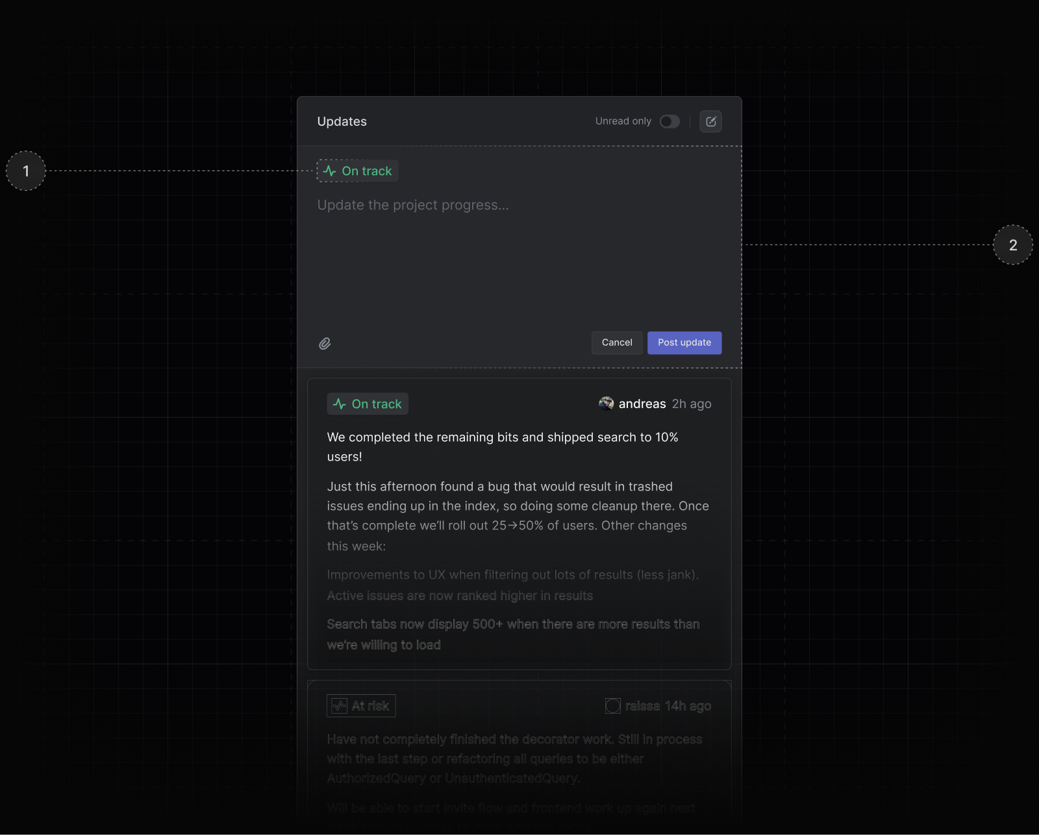Attach a file with the paperclip icon
Screen dimensions: 1039x835
(325, 343)
